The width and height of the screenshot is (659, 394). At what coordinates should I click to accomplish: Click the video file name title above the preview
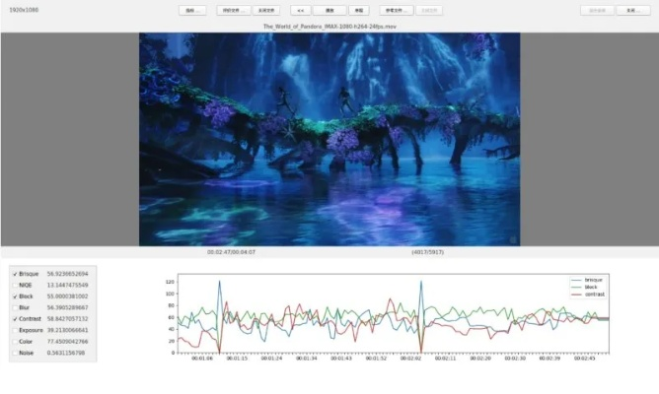(x=329, y=27)
